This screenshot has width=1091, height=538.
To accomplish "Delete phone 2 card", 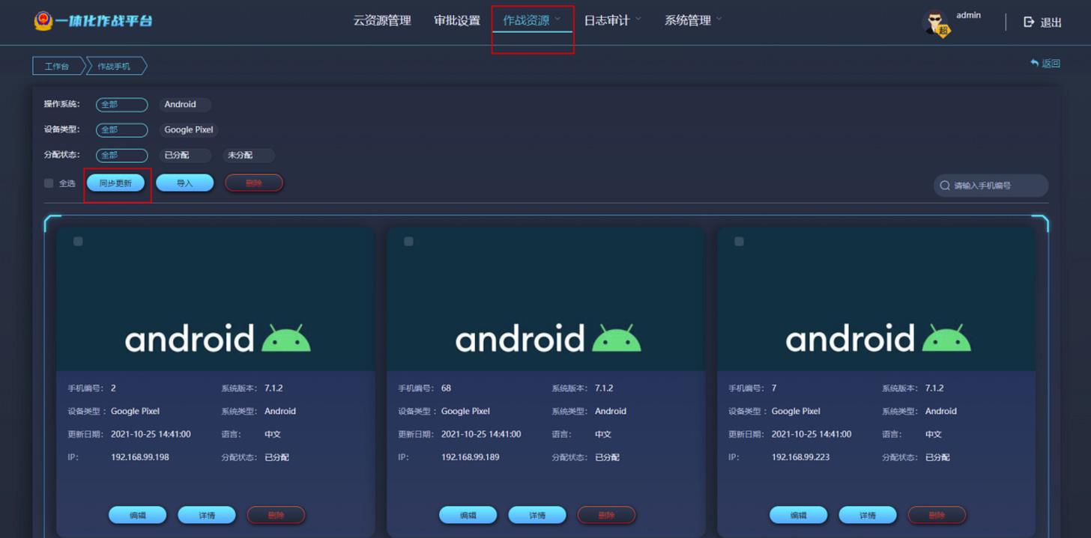I will coord(276,515).
